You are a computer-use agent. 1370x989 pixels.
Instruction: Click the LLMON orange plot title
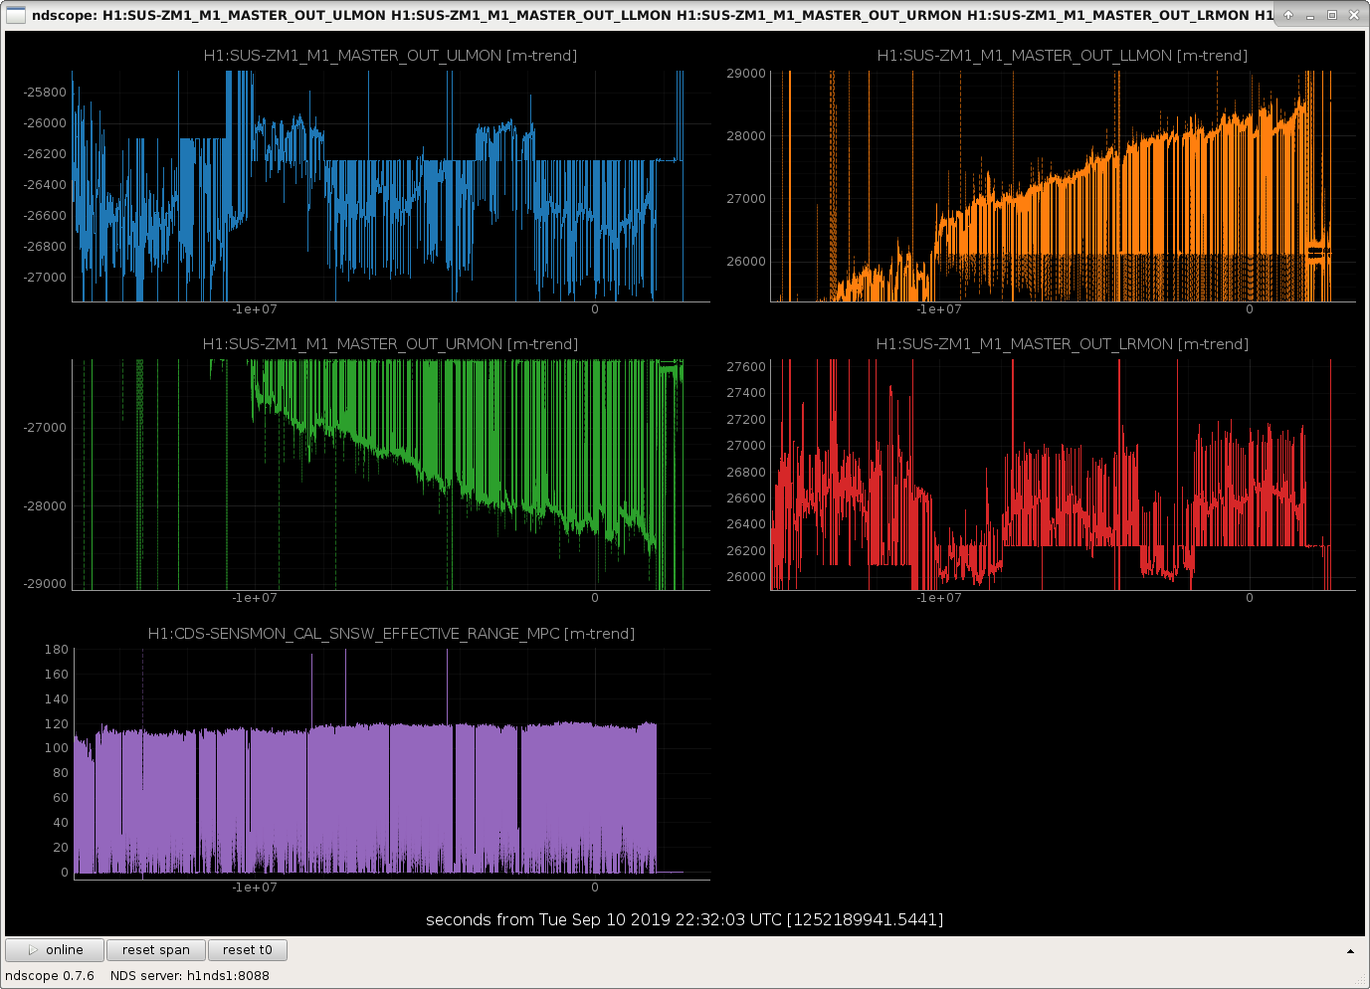coord(1062,56)
